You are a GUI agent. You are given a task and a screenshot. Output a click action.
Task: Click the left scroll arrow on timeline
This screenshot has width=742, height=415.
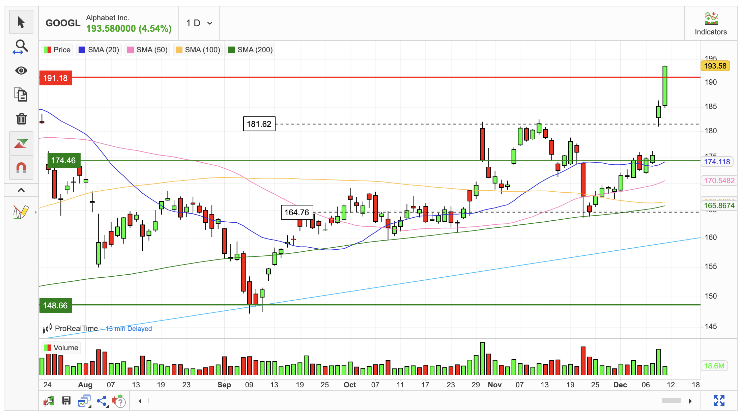pos(140,401)
